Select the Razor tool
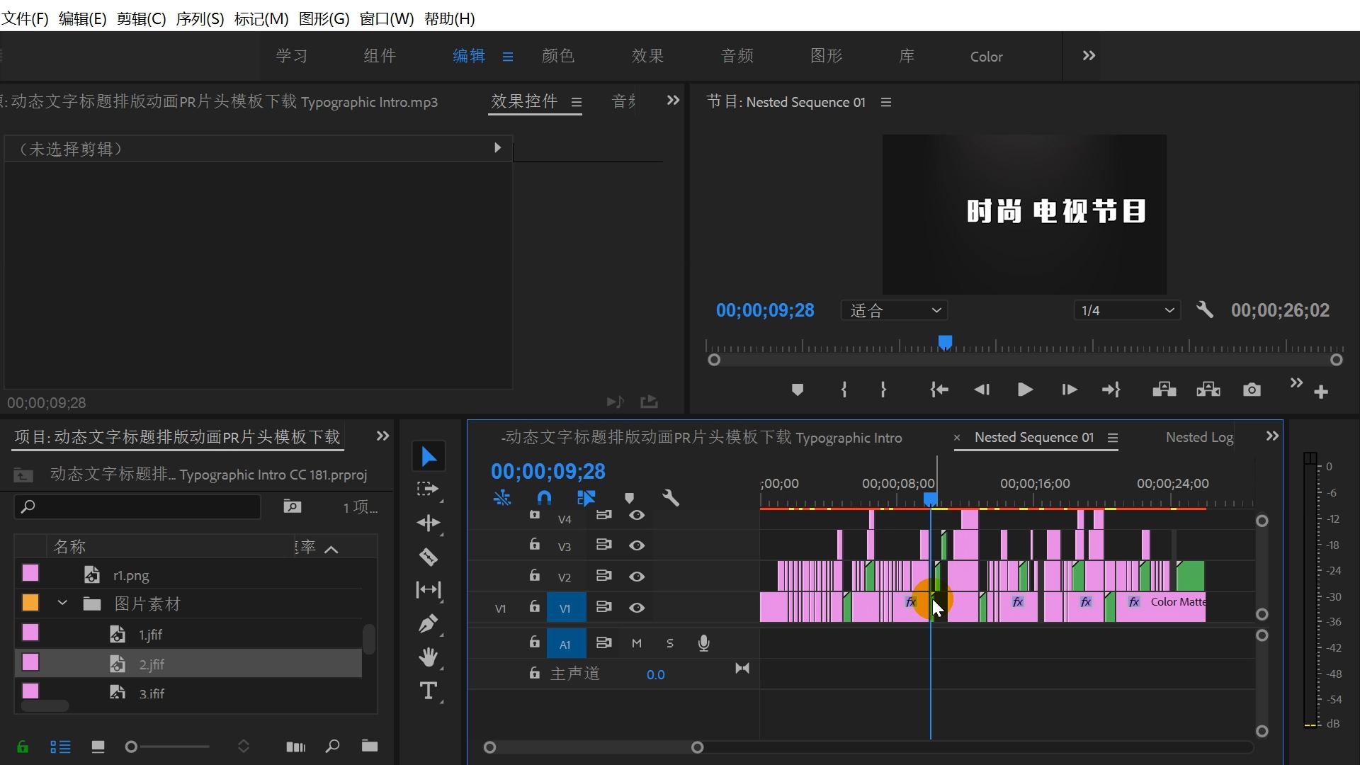1360x765 pixels. tap(429, 557)
